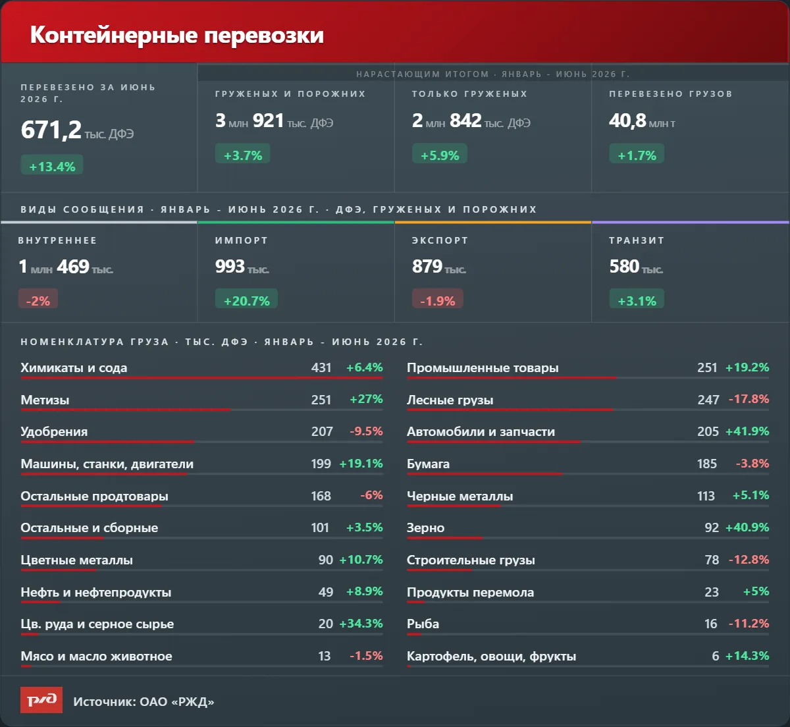Click the -11.2% value for Рыба
Viewport: 790px width, 727px height.
click(749, 624)
